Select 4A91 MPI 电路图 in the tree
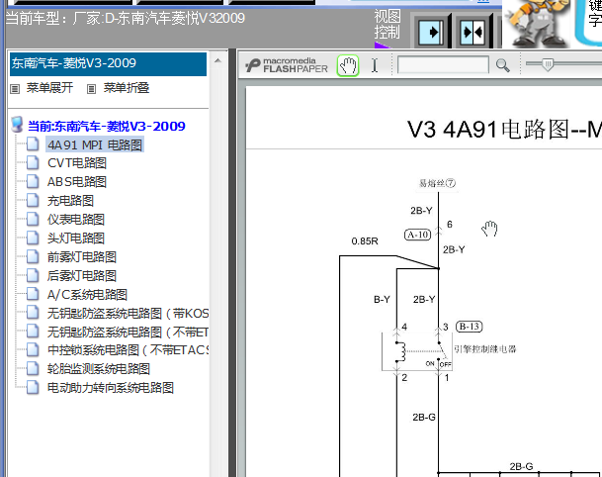Image resolution: width=602 pixels, height=477 pixels. tap(94, 144)
